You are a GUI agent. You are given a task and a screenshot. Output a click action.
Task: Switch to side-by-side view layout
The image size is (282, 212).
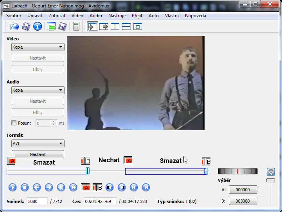tap(115, 27)
